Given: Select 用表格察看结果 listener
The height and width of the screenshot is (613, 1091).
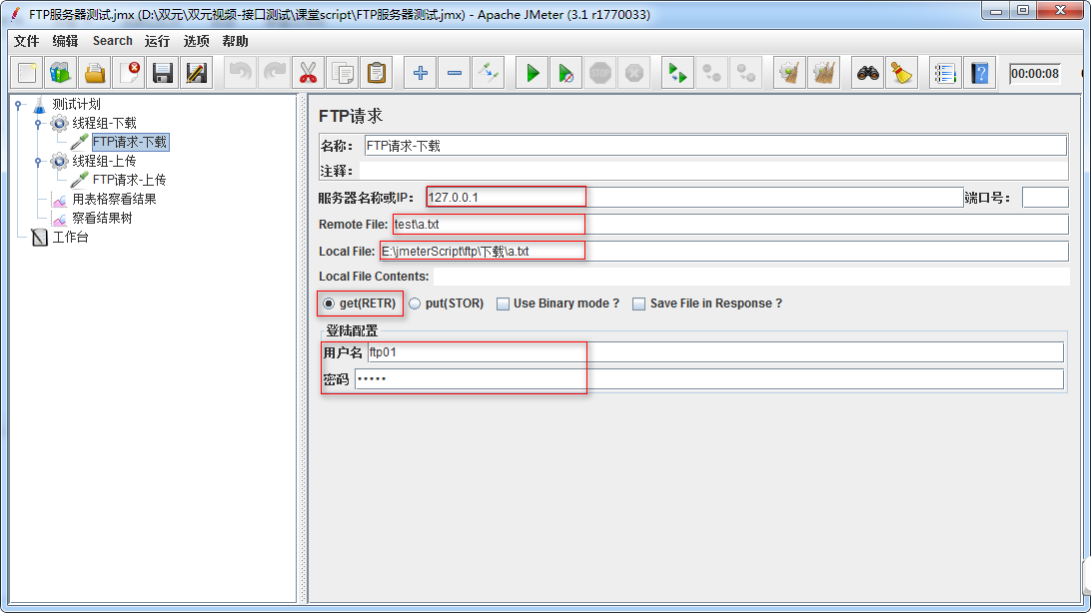Looking at the screenshot, I should (x=114, y=199).
